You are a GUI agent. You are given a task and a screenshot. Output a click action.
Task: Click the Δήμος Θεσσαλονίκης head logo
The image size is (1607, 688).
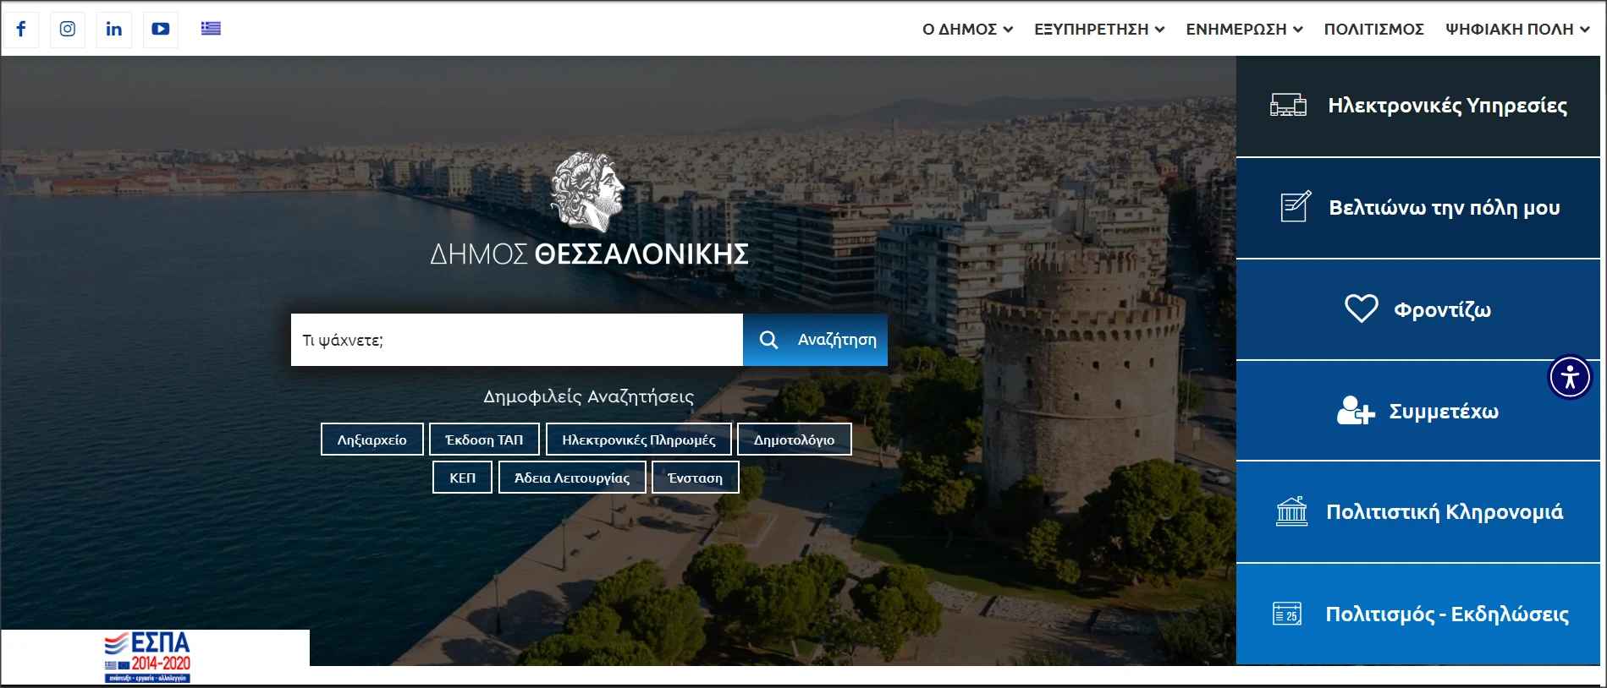pos(587,192)
